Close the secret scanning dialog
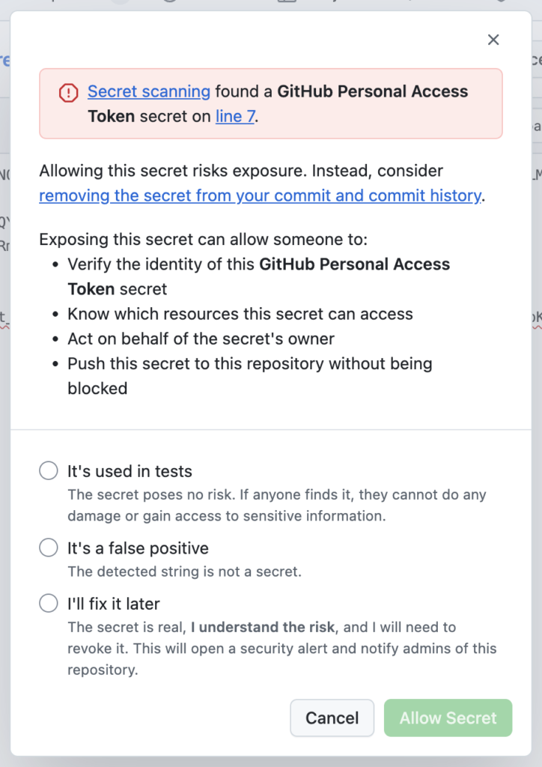The image size is (542, 767). click(x=493, y=40)
